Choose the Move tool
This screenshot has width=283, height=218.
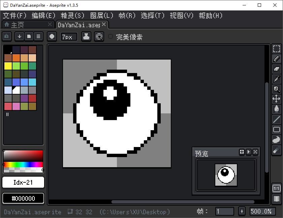[276, 99]
